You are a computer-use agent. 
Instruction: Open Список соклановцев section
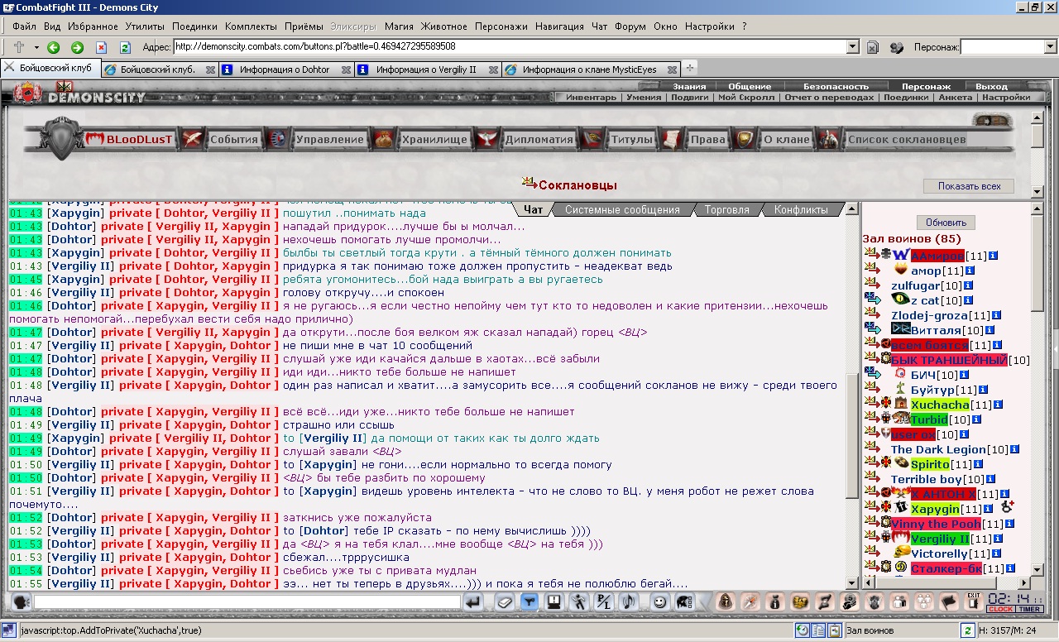[907, 139]
